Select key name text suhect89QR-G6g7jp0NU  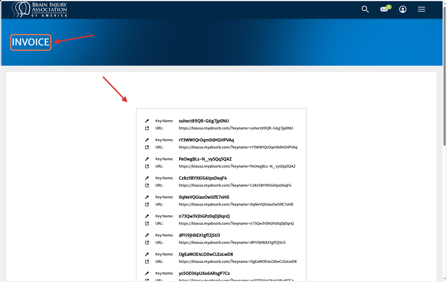204,121
